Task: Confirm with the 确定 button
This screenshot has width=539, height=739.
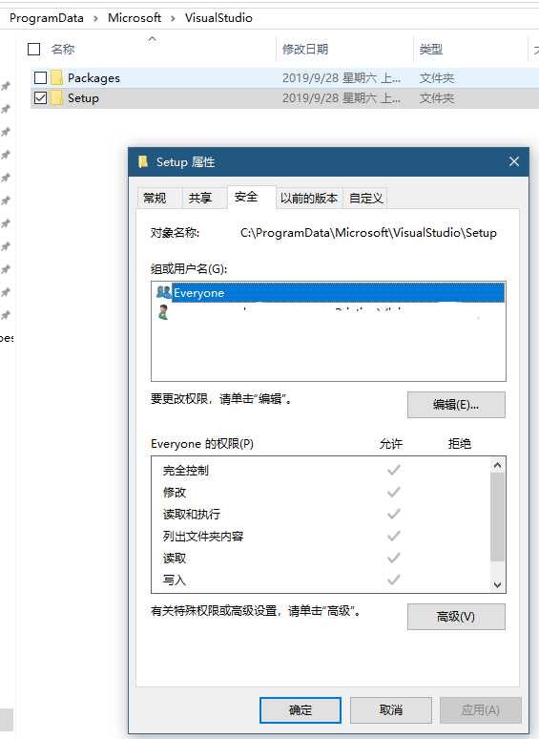Action: pos(301,710)
